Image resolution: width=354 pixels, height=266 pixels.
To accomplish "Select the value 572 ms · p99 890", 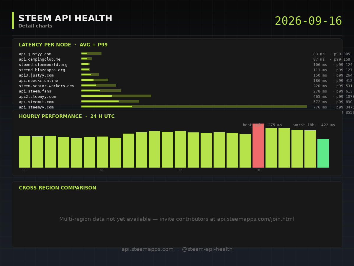I will pos(333,102).
